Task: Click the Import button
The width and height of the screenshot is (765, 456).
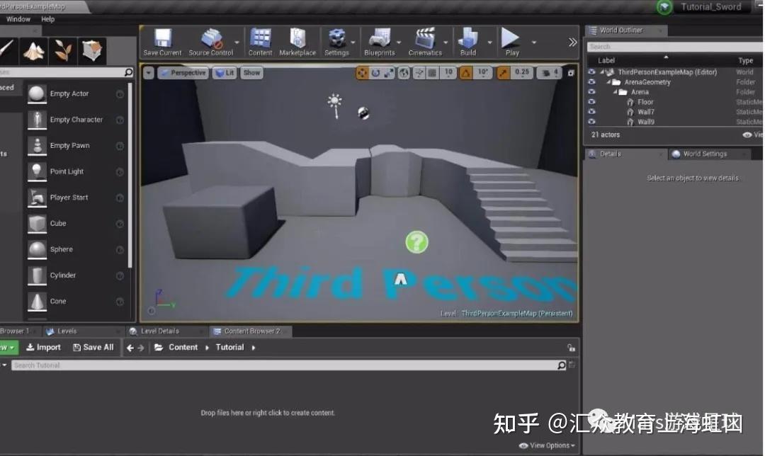Action: tap(43, 347)
